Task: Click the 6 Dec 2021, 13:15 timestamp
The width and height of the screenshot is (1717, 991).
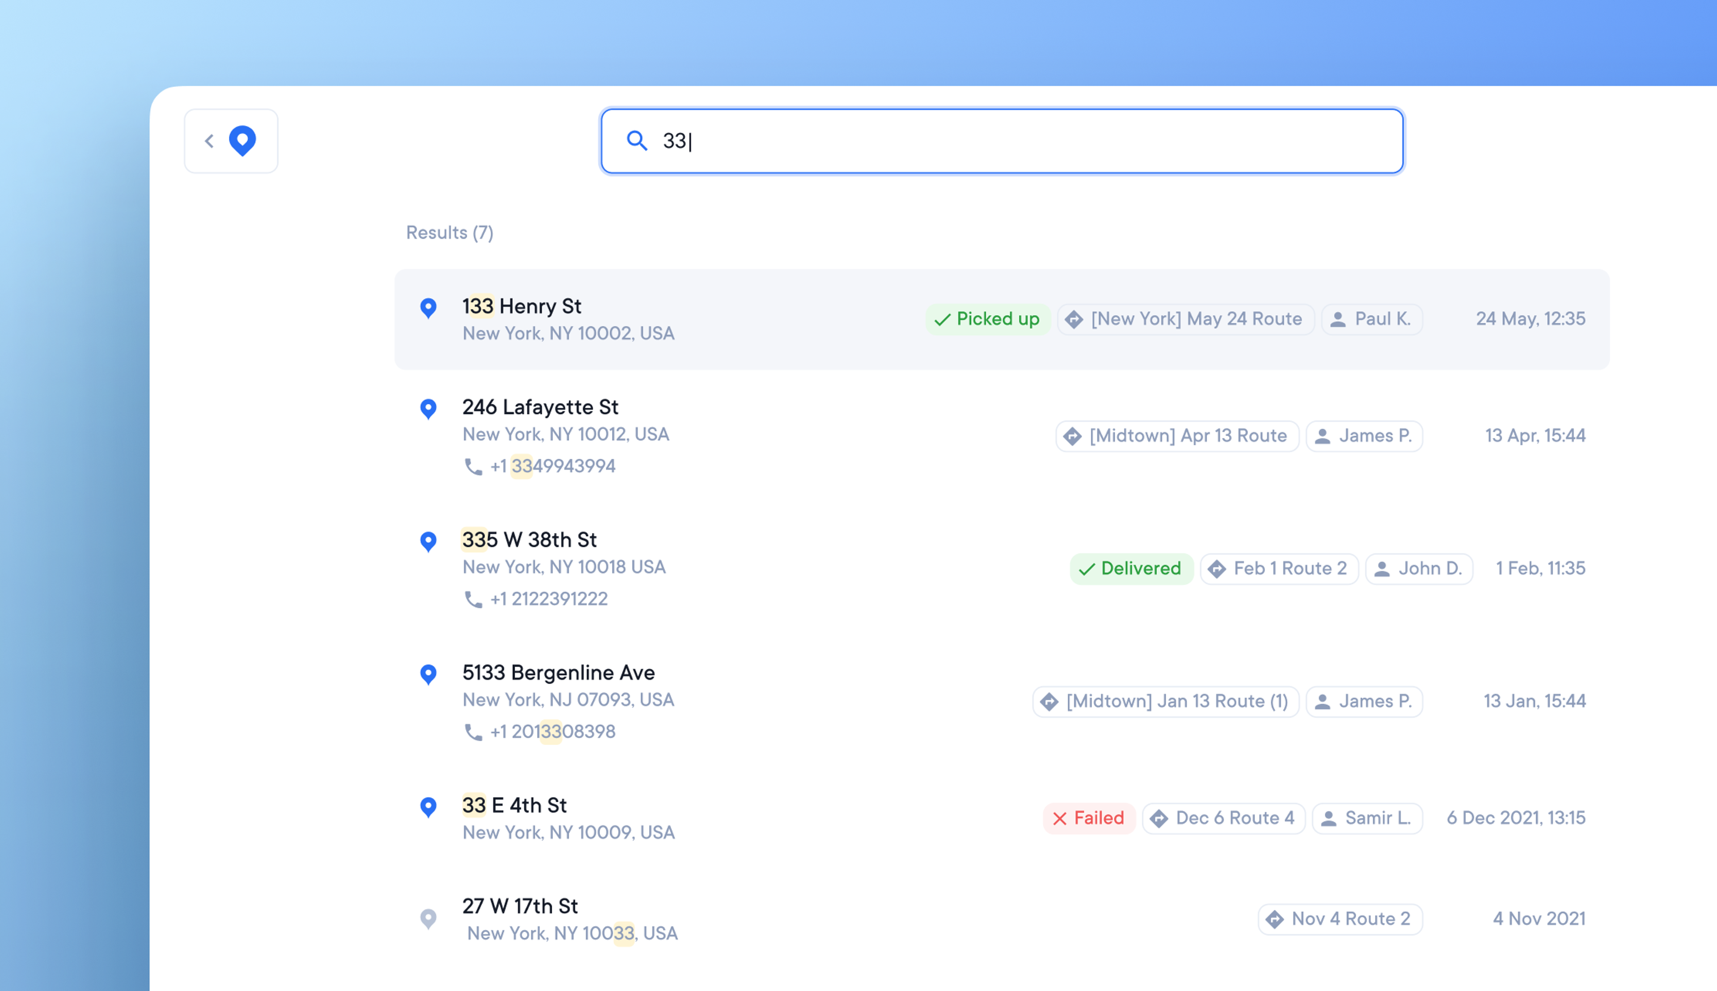Action: (1516, 817)
